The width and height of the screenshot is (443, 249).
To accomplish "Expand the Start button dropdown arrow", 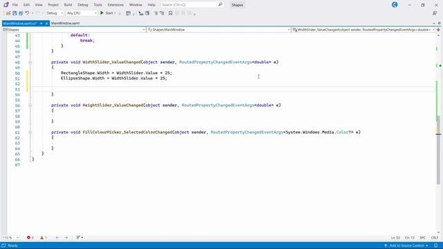I will (115, 13).
